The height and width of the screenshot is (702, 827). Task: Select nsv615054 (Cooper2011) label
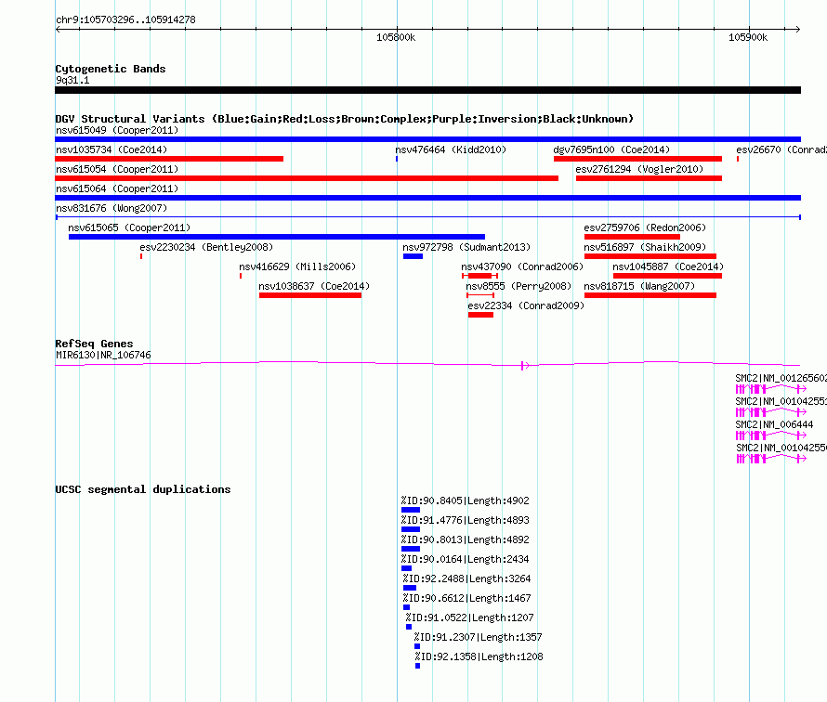[117, 169]
